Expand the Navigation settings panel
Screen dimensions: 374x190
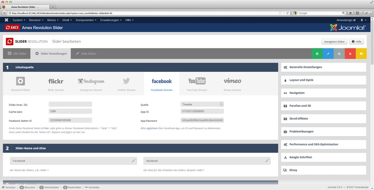point(324,93)
